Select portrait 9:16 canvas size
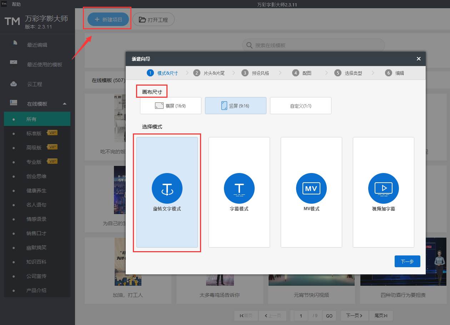The image size is (450, 325). coord(236,106)
